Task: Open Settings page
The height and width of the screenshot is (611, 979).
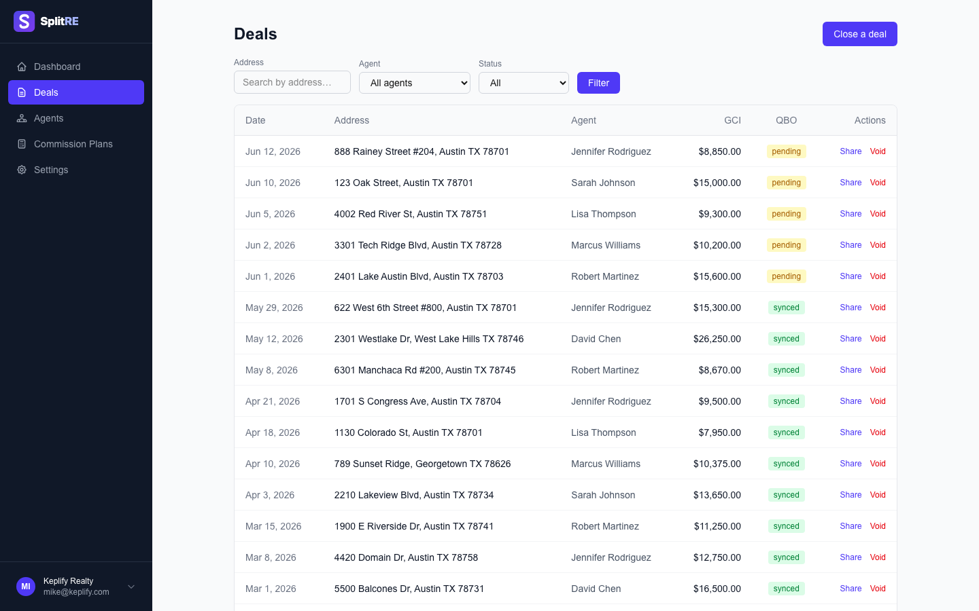Action: click(x=76, y=170)
